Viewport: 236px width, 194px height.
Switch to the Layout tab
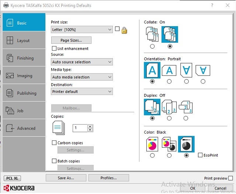coord(24,40)
